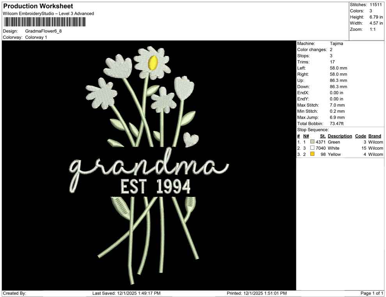
Task: Click the Description column header
Action: point(340,136)
